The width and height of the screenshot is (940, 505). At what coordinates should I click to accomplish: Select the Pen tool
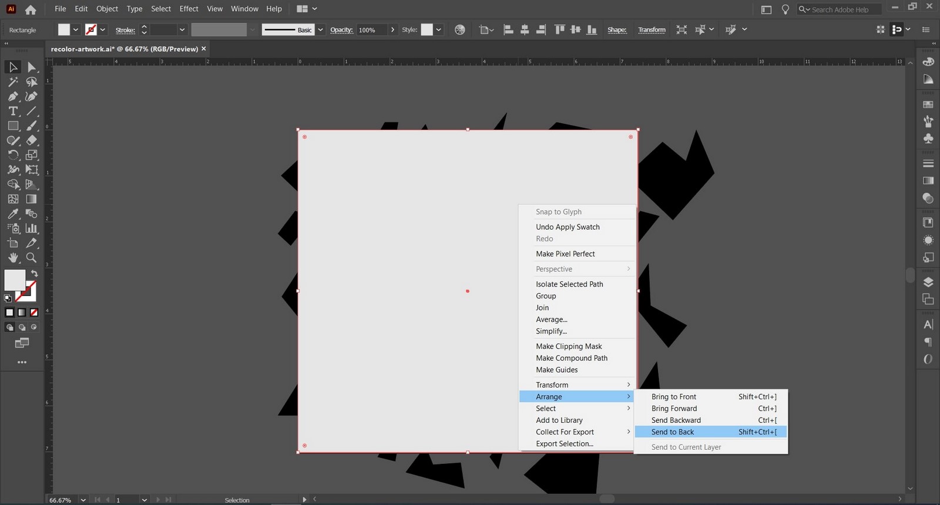click(x=13, y=96)
